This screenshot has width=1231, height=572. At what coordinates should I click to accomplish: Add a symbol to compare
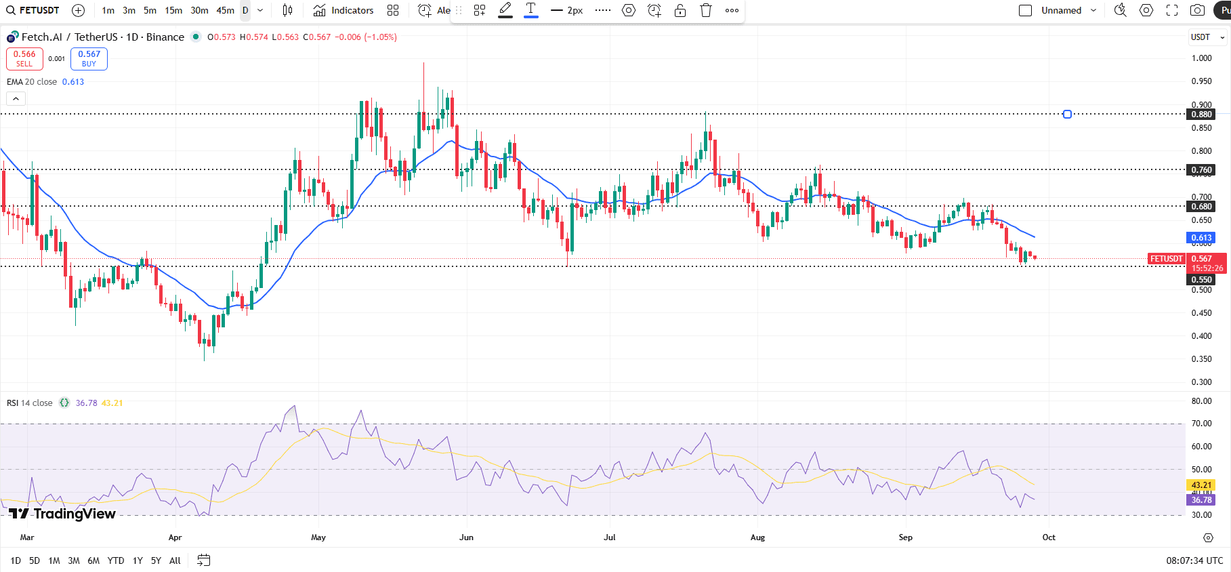point(78,10)
